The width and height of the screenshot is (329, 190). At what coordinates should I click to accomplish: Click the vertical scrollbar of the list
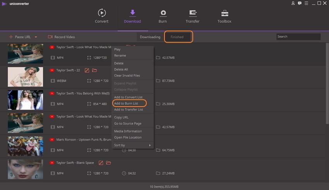[327, 84]
